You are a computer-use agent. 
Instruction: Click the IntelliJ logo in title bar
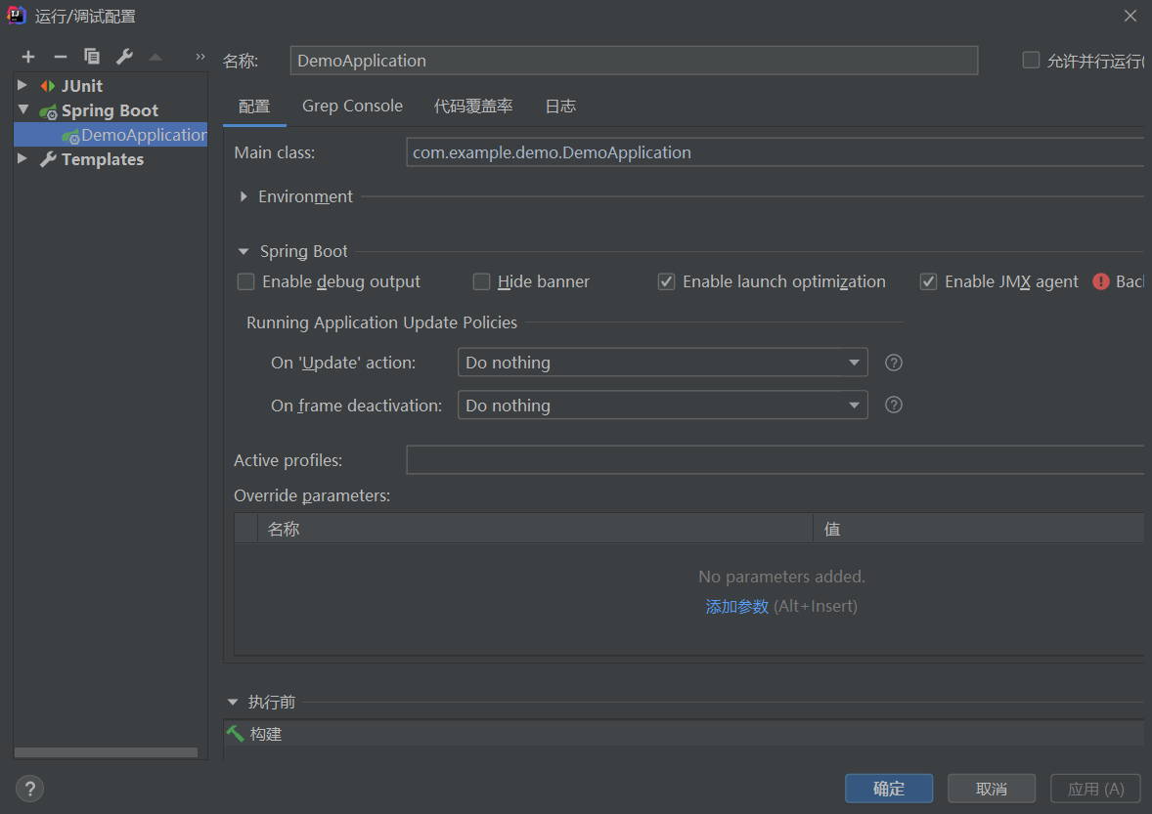tap(17, 16)
